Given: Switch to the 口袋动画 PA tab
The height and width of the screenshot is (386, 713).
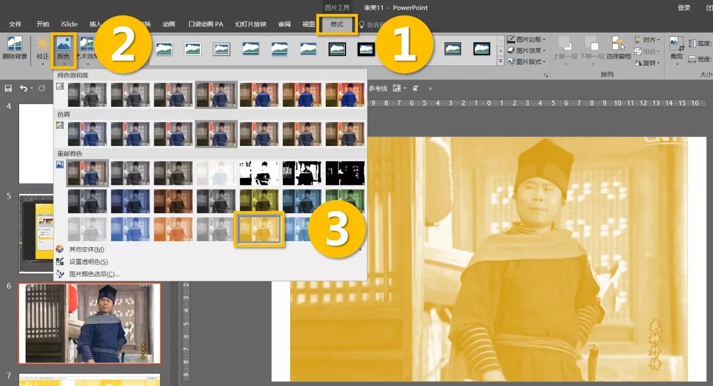Looking at the screenshot, I should tap(206, 25).
